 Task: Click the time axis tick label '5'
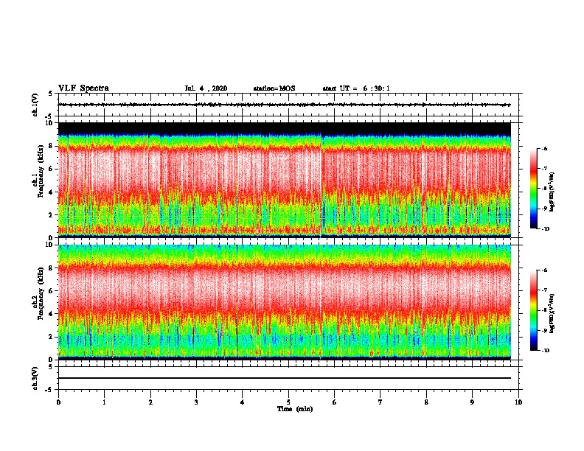pos(288,402)
